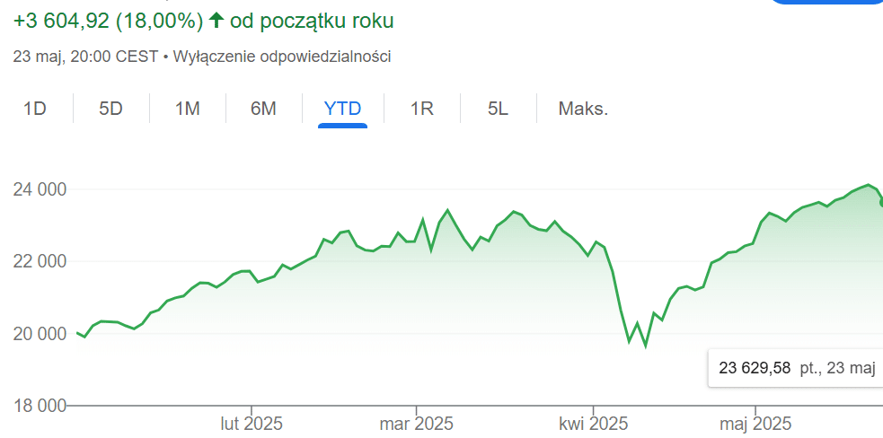Switch chart to 1R range
Image resolution: width=883 pixels, height=438 pixels.
pyautogui.click(x=422, y=109)
